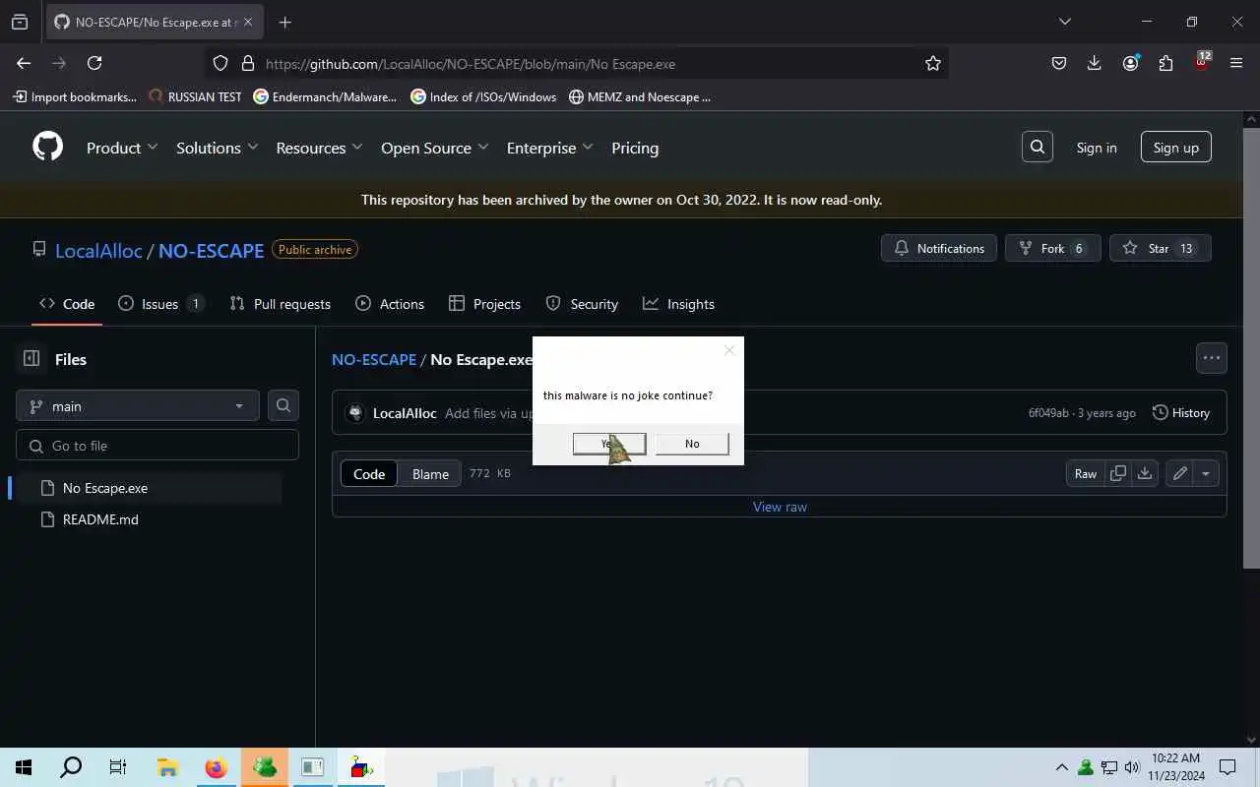Image resolution: width=1260 pixels, height=787 pixels.
Task: Click the volume speaker tray icon
Action: tap(1132, 767)
